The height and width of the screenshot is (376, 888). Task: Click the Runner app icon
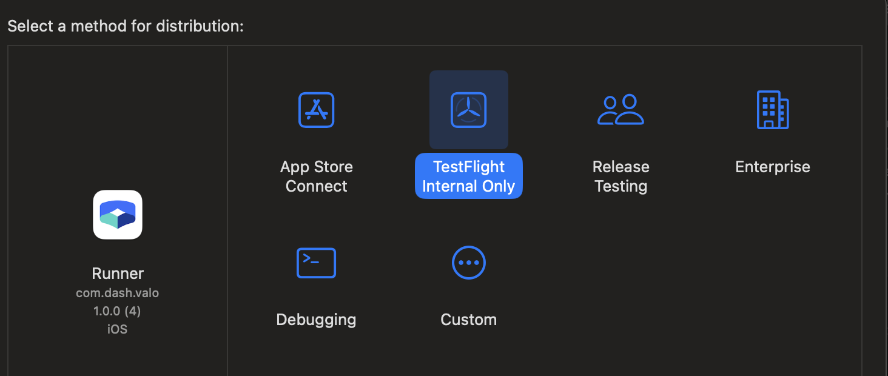point(117,215)
